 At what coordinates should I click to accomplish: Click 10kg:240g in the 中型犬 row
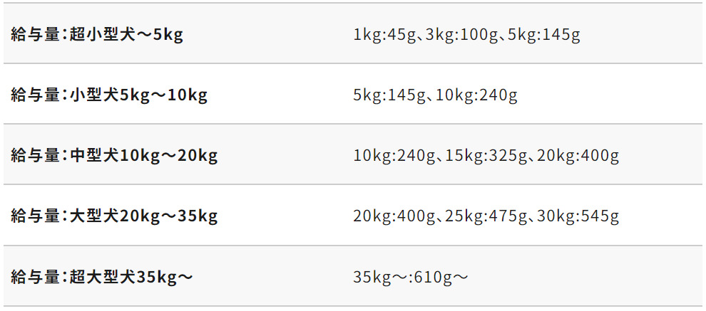pyautogui.click(x=394, y=155)
